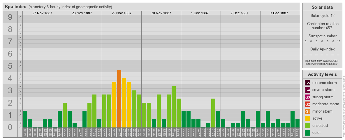The image size is (345, 140).
Task: Select the '30 Nov 1887' date header
Action: (161, 13)
